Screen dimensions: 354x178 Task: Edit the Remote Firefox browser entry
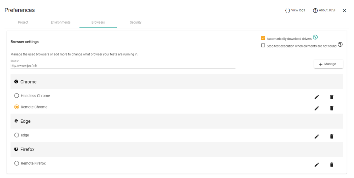[316, 164]
